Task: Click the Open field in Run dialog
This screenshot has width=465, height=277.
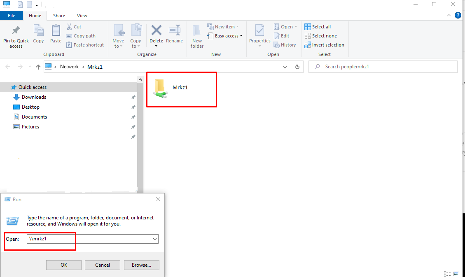Action: coord(93,239)
